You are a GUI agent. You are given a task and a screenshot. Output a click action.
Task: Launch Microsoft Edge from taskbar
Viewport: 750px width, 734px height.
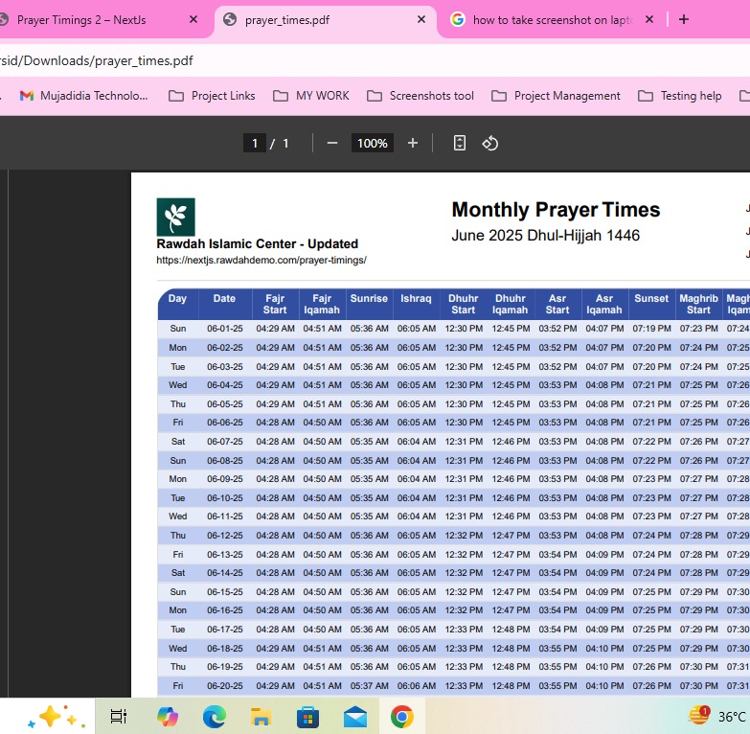coord(215,716)
